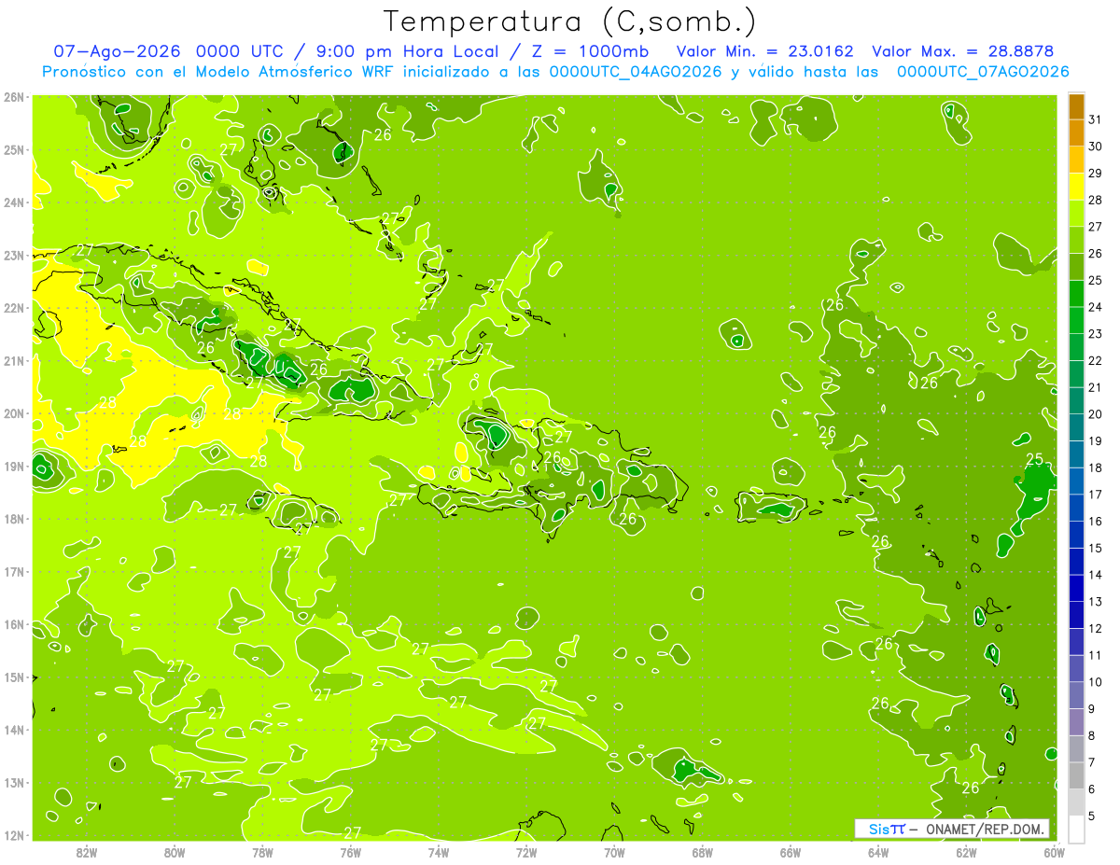The width and height of the screenshot is (1120, 865).
Task: Click the '23N' latitude axis label
Action: point(14,255)
